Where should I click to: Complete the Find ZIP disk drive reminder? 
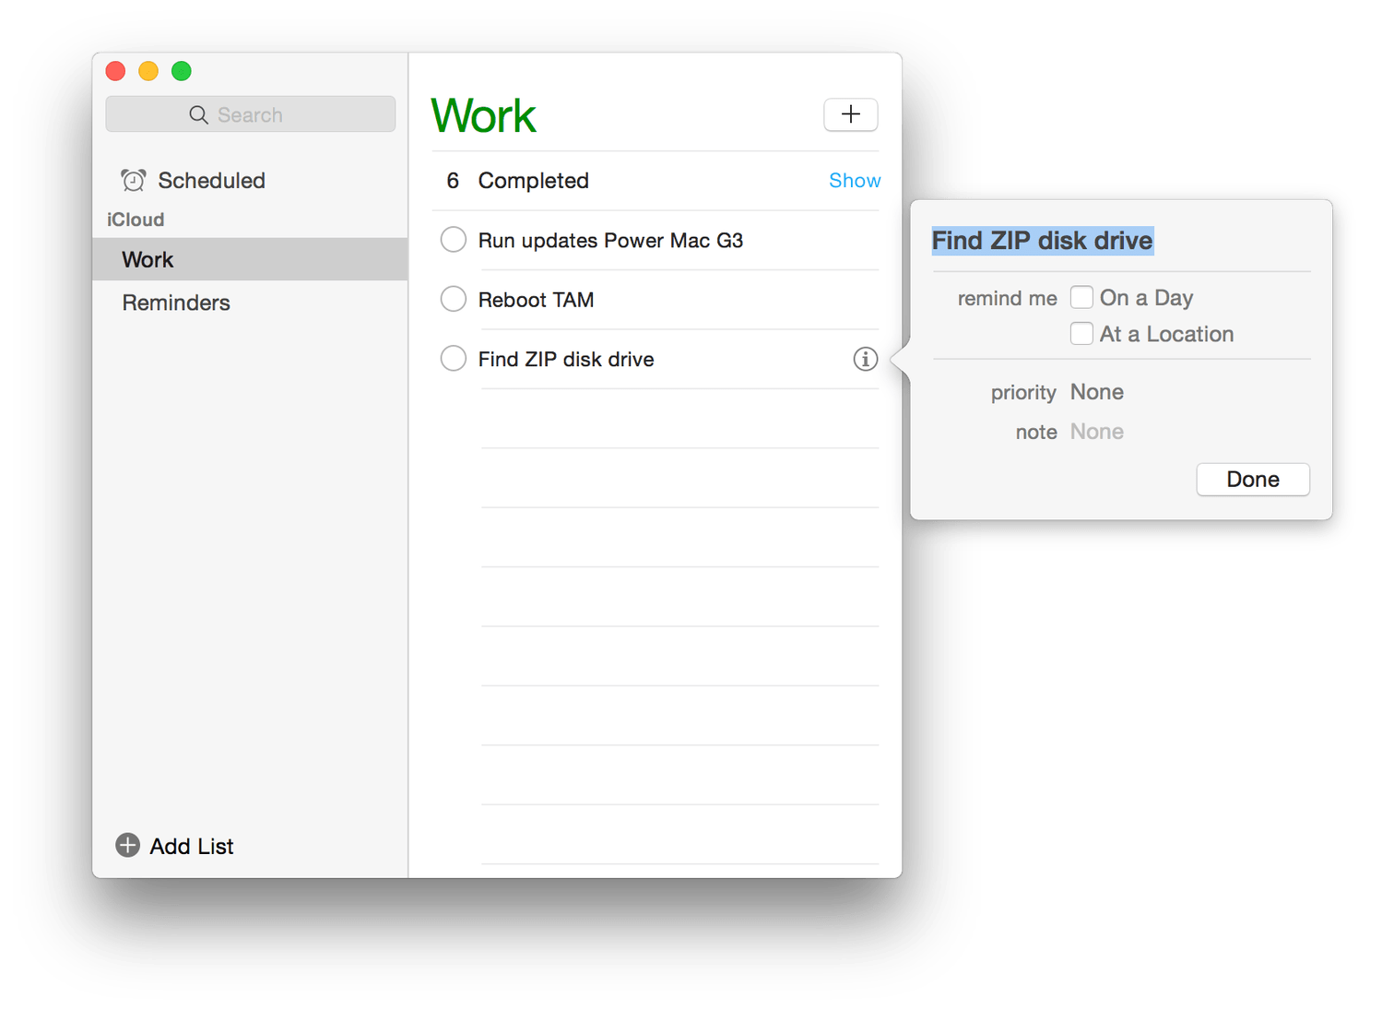click(453, 358)
